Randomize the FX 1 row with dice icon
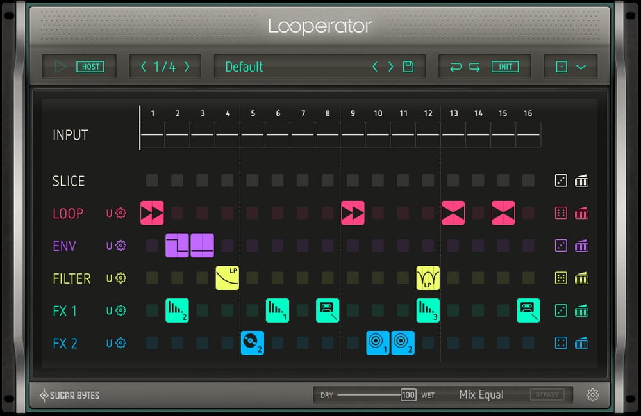The height and width of the screenshot is (416, 641). tap(561, 310)
